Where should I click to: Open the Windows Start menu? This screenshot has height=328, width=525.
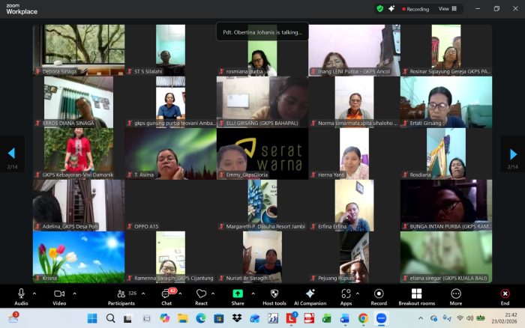tap(92, 318)
